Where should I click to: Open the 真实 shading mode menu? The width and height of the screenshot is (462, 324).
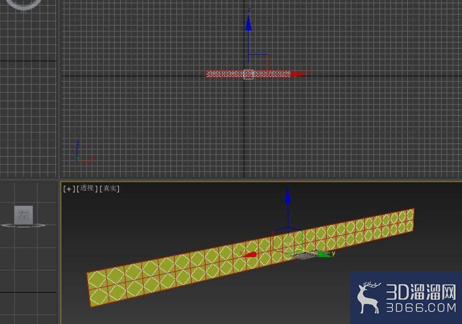click(x=109, y=188)
